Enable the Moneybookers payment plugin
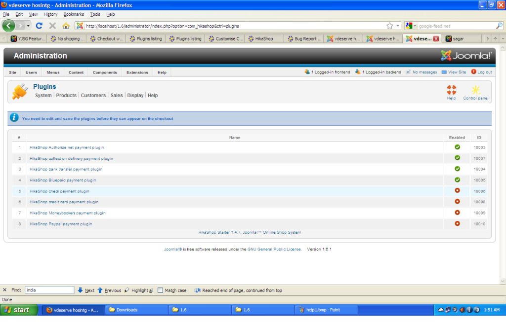506x322 pixels. [x=457, y=213]
